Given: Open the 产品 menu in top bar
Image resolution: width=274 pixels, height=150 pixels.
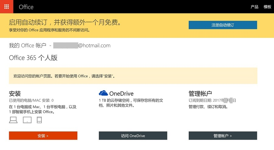Looking at the screenshot, I should point(254,7).
